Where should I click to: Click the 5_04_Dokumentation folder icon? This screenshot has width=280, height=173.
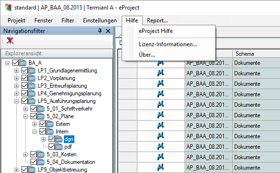click(41, 162)
